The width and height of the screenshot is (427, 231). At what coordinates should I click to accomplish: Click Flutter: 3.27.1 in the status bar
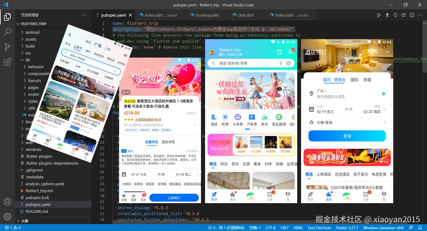347,228
